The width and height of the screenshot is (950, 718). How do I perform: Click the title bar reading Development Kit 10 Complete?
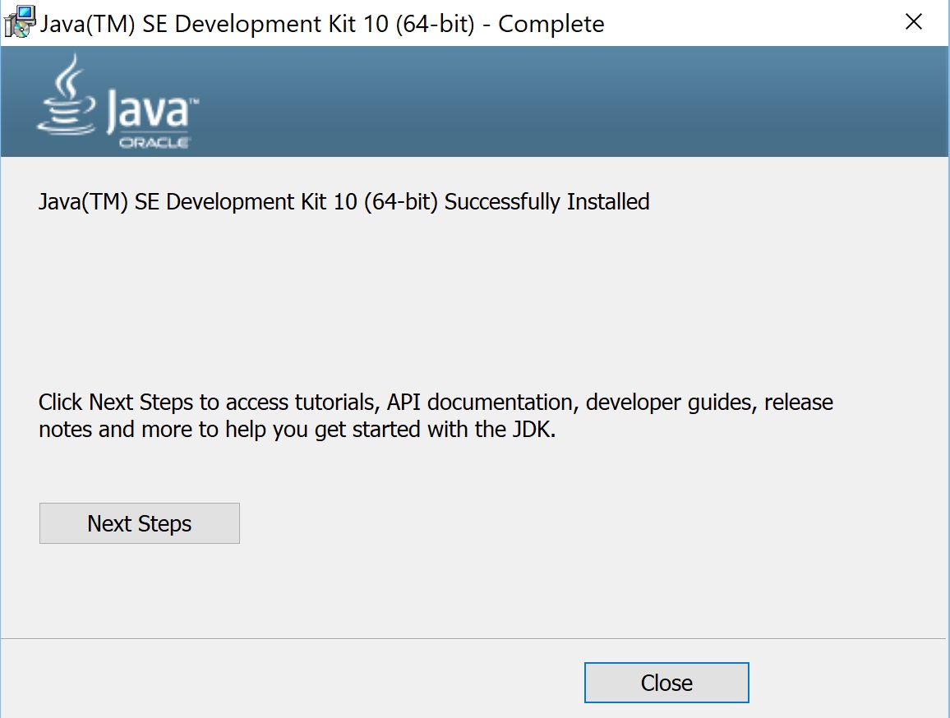tap(325, 23)
